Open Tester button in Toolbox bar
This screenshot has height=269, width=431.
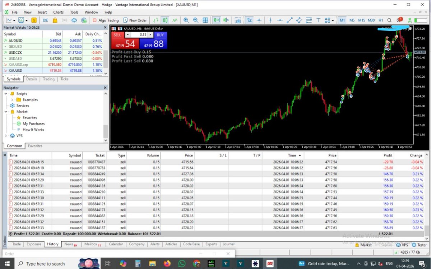click(x=419, y=245)
